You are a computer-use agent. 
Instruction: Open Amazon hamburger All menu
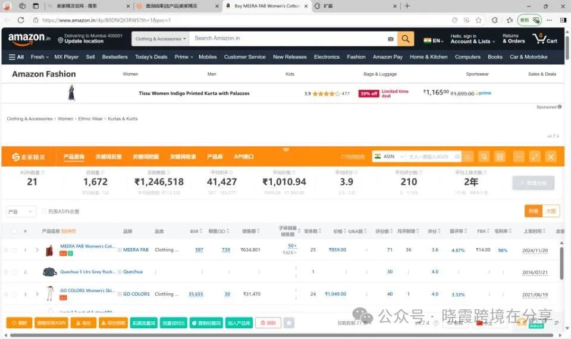click(16, 57)
